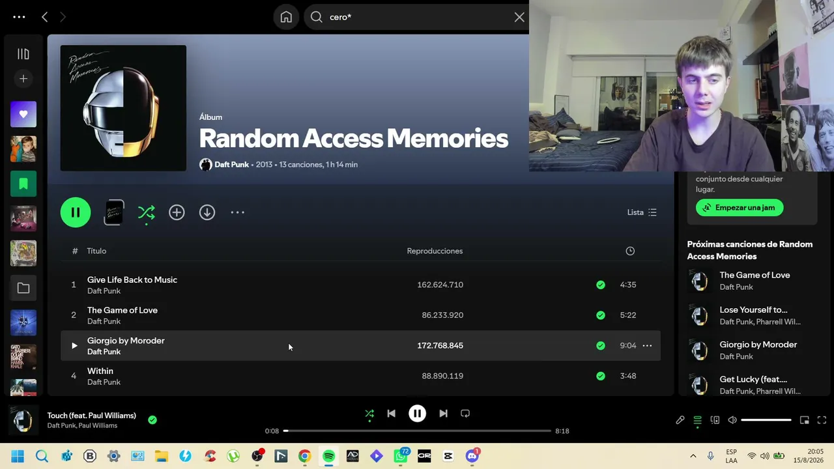The height and width of the screenshot is (469, 834).
Task: Select the track 'Within' in the track list
Action: coord(100,371)
